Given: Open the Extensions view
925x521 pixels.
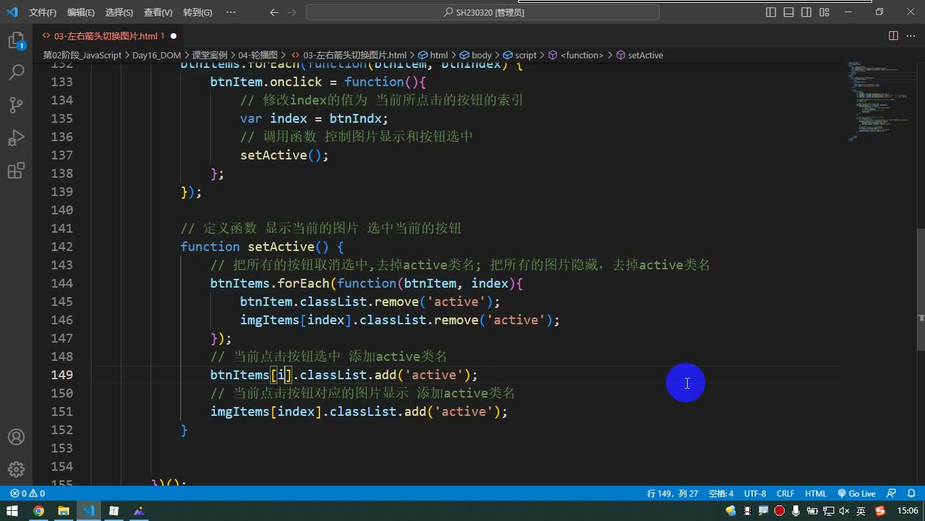Looking at the screenshot, I should [x=16, y=170].
